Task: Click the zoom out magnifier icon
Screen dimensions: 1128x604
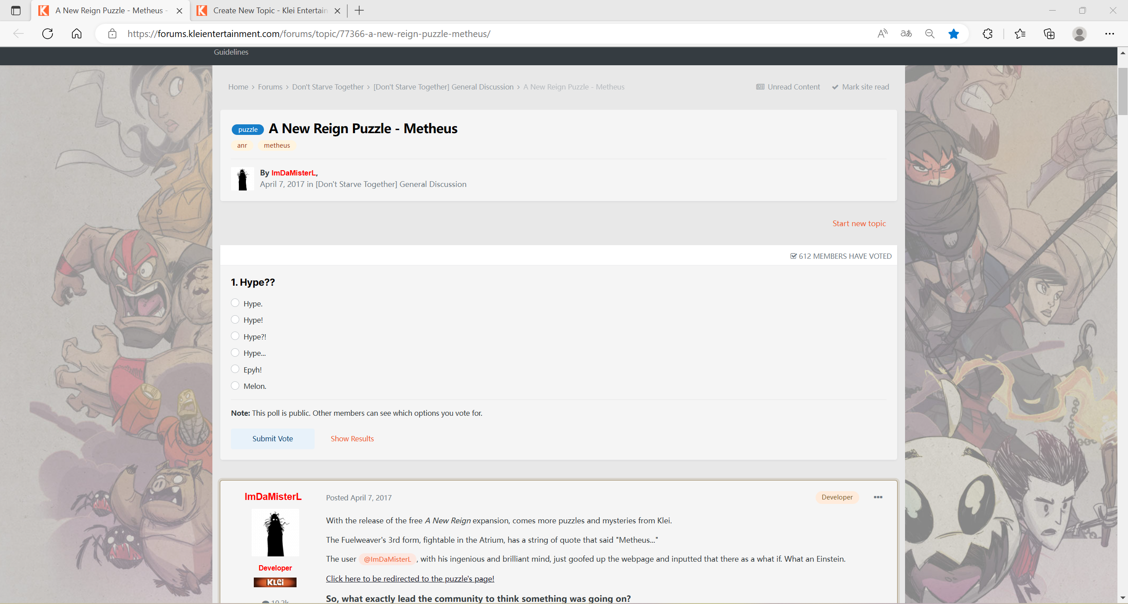Action: (x=930, y=34)
